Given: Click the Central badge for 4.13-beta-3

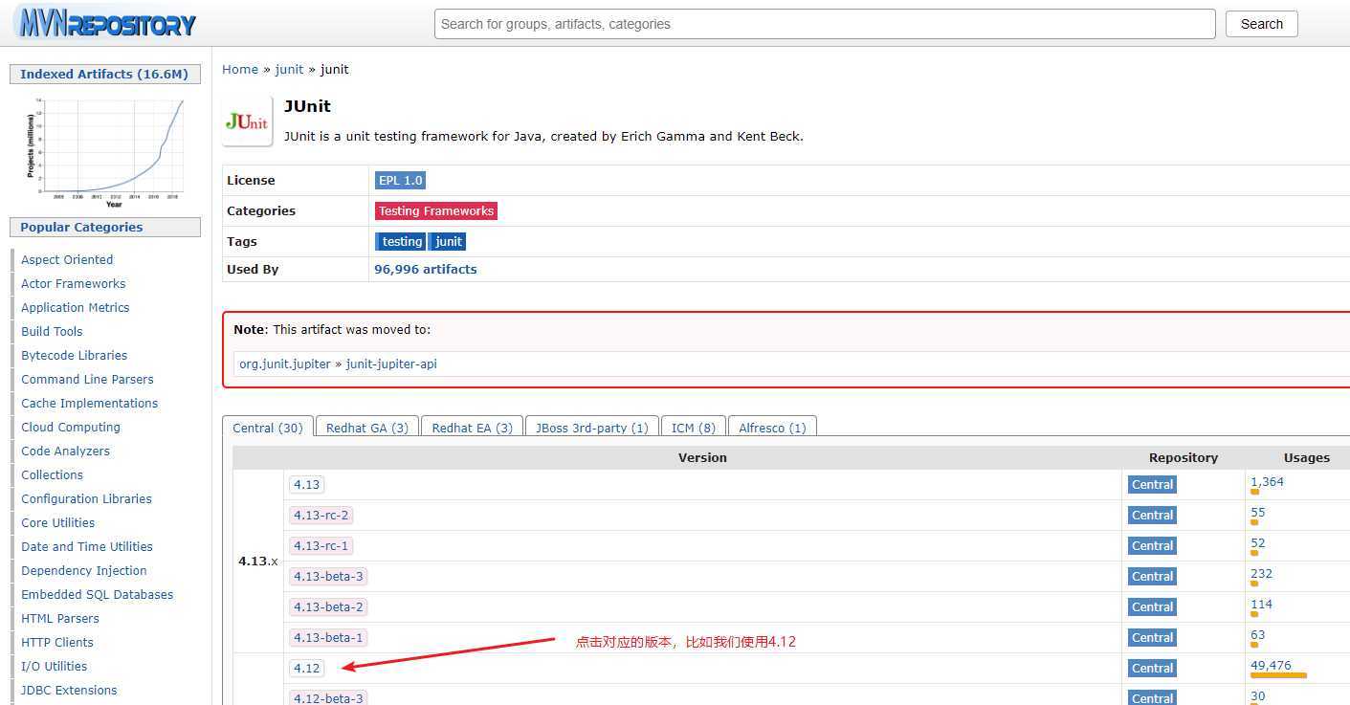Looking at the screenshot, I should click(1152, 576).
